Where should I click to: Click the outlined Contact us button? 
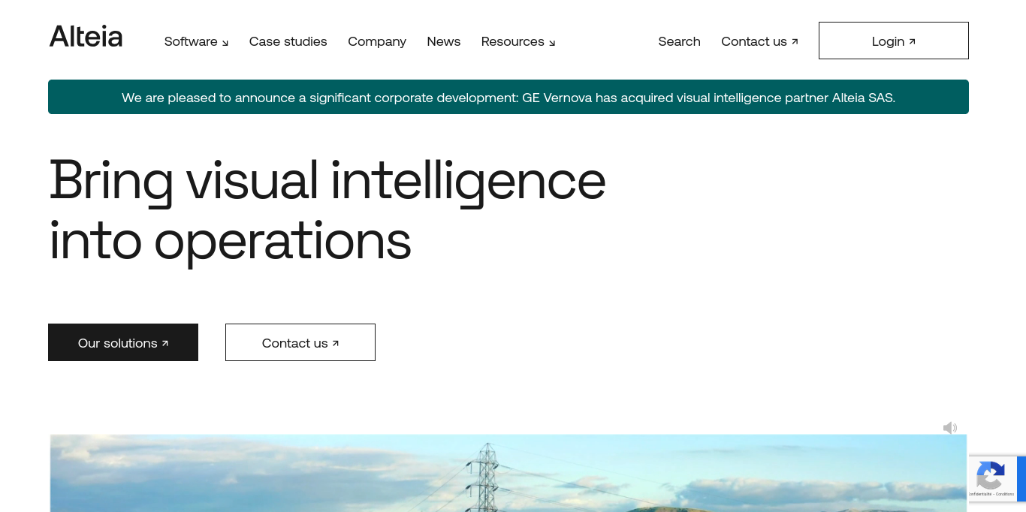click(300, 342)
